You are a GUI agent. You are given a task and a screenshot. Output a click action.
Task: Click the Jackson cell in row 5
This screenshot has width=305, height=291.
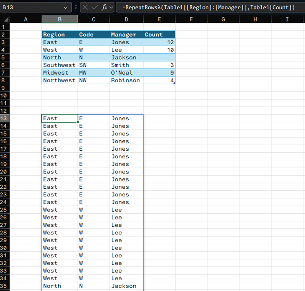pos(126,57)
